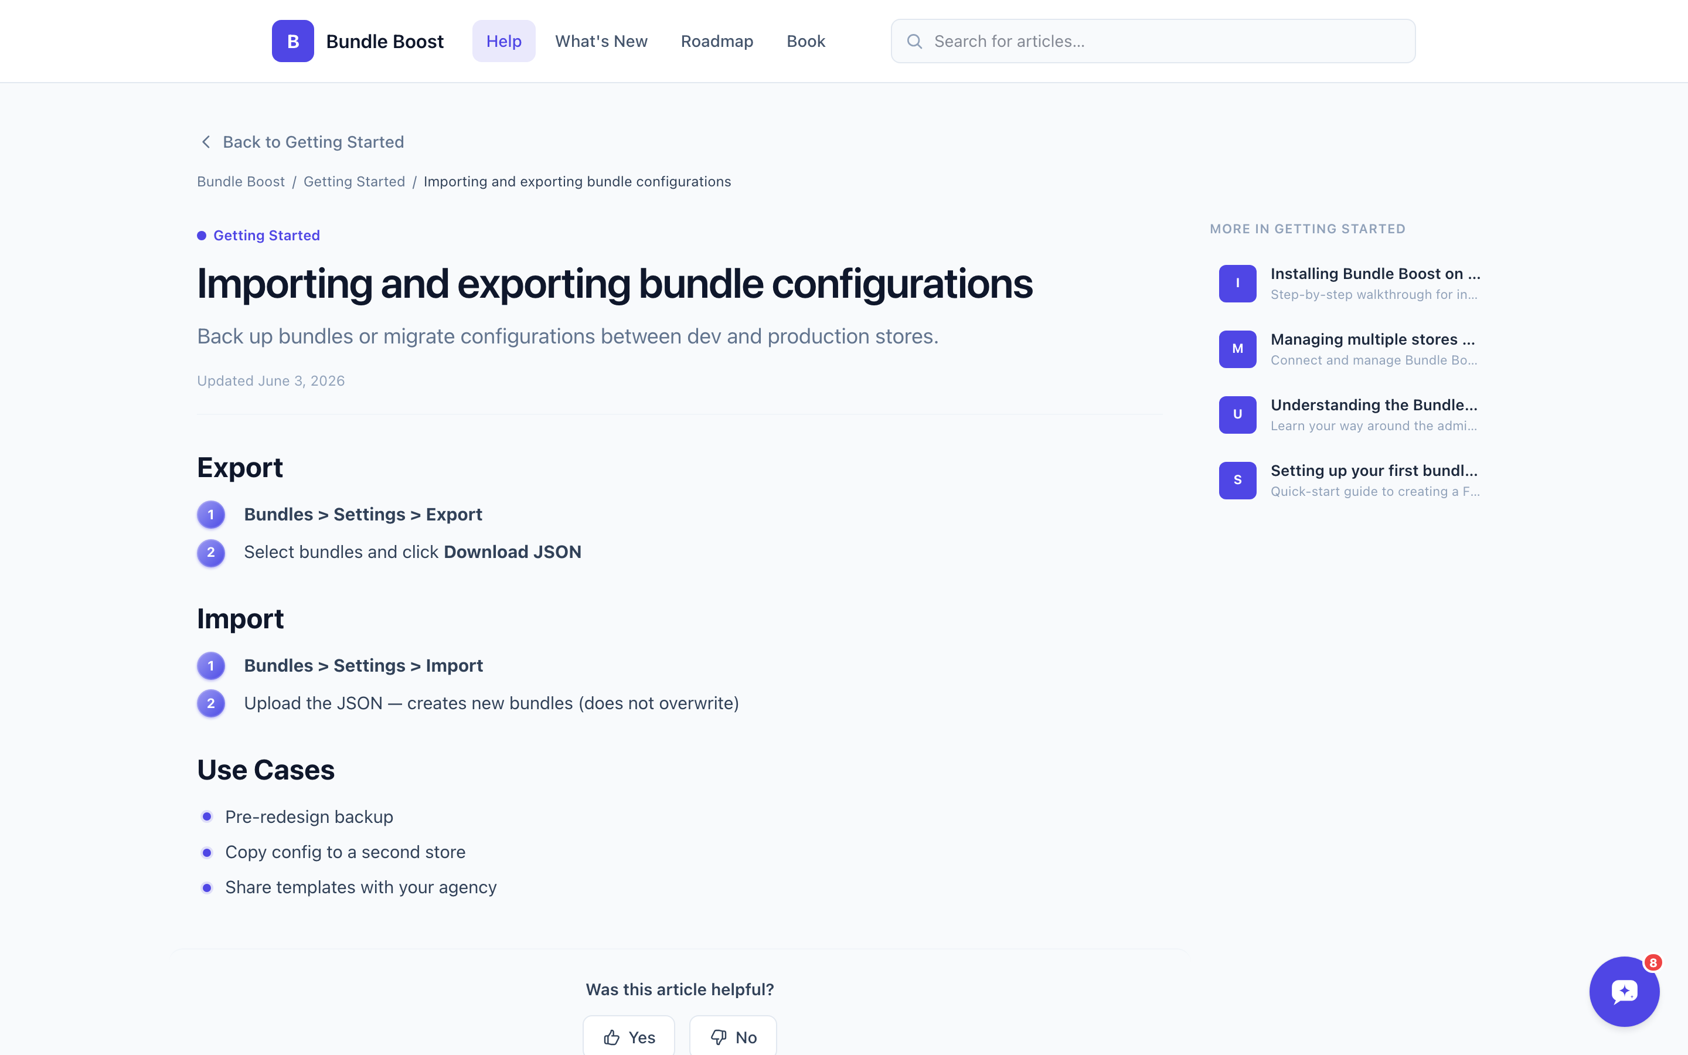The height and width of the screenshot is (1055, 1688).
Task: Open Installing Bundle Boost article
Action: (x=1350, y=283)
